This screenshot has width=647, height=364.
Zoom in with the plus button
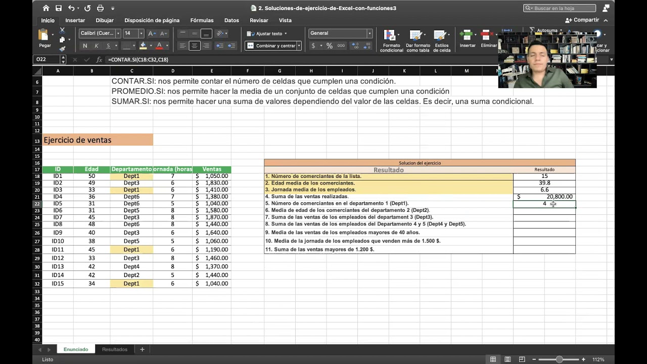(583, 359)
